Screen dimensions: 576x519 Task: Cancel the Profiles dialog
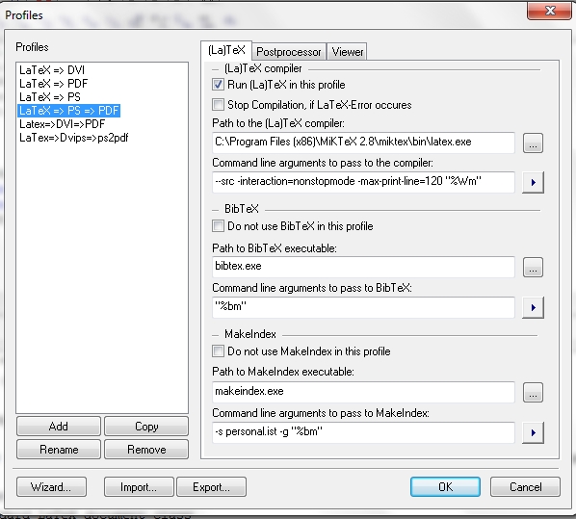525,486
